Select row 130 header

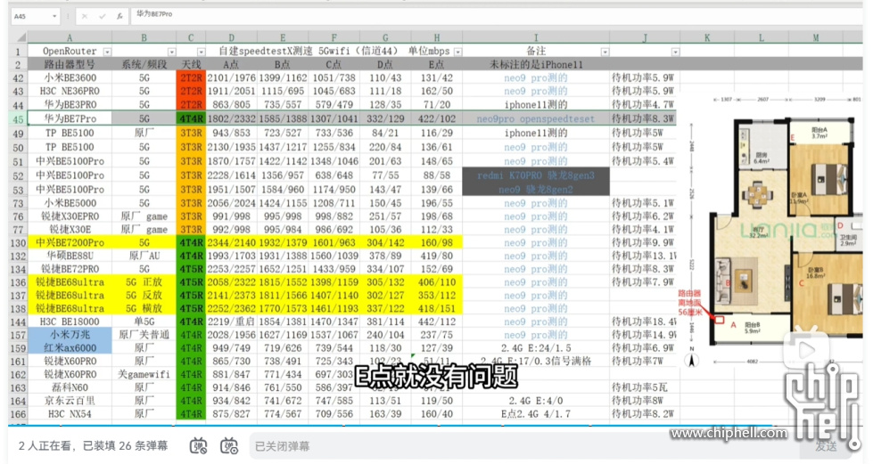[18, 243]
